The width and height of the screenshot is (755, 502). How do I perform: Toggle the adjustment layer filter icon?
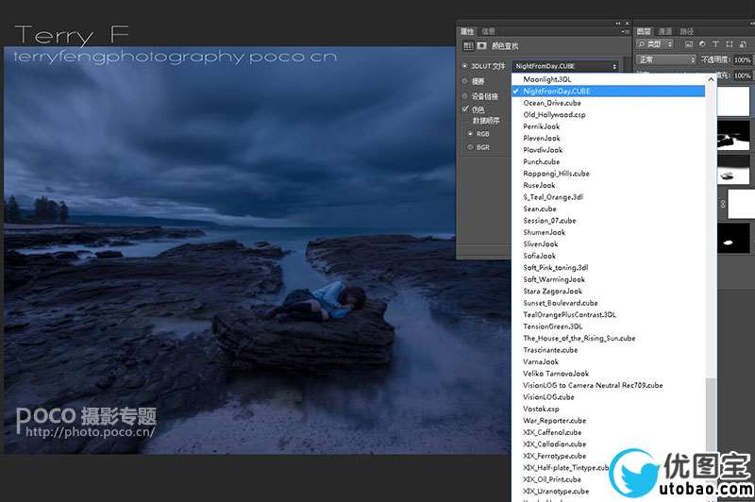702,43
